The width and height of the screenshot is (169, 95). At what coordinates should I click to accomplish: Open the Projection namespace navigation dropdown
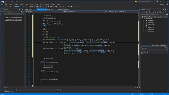pyautogui.click(x=44, y=12)
